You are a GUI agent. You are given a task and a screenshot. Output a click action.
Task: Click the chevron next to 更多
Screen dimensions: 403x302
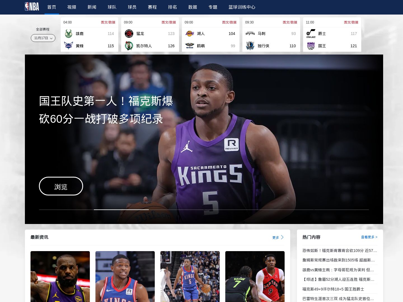click(282, 237)
